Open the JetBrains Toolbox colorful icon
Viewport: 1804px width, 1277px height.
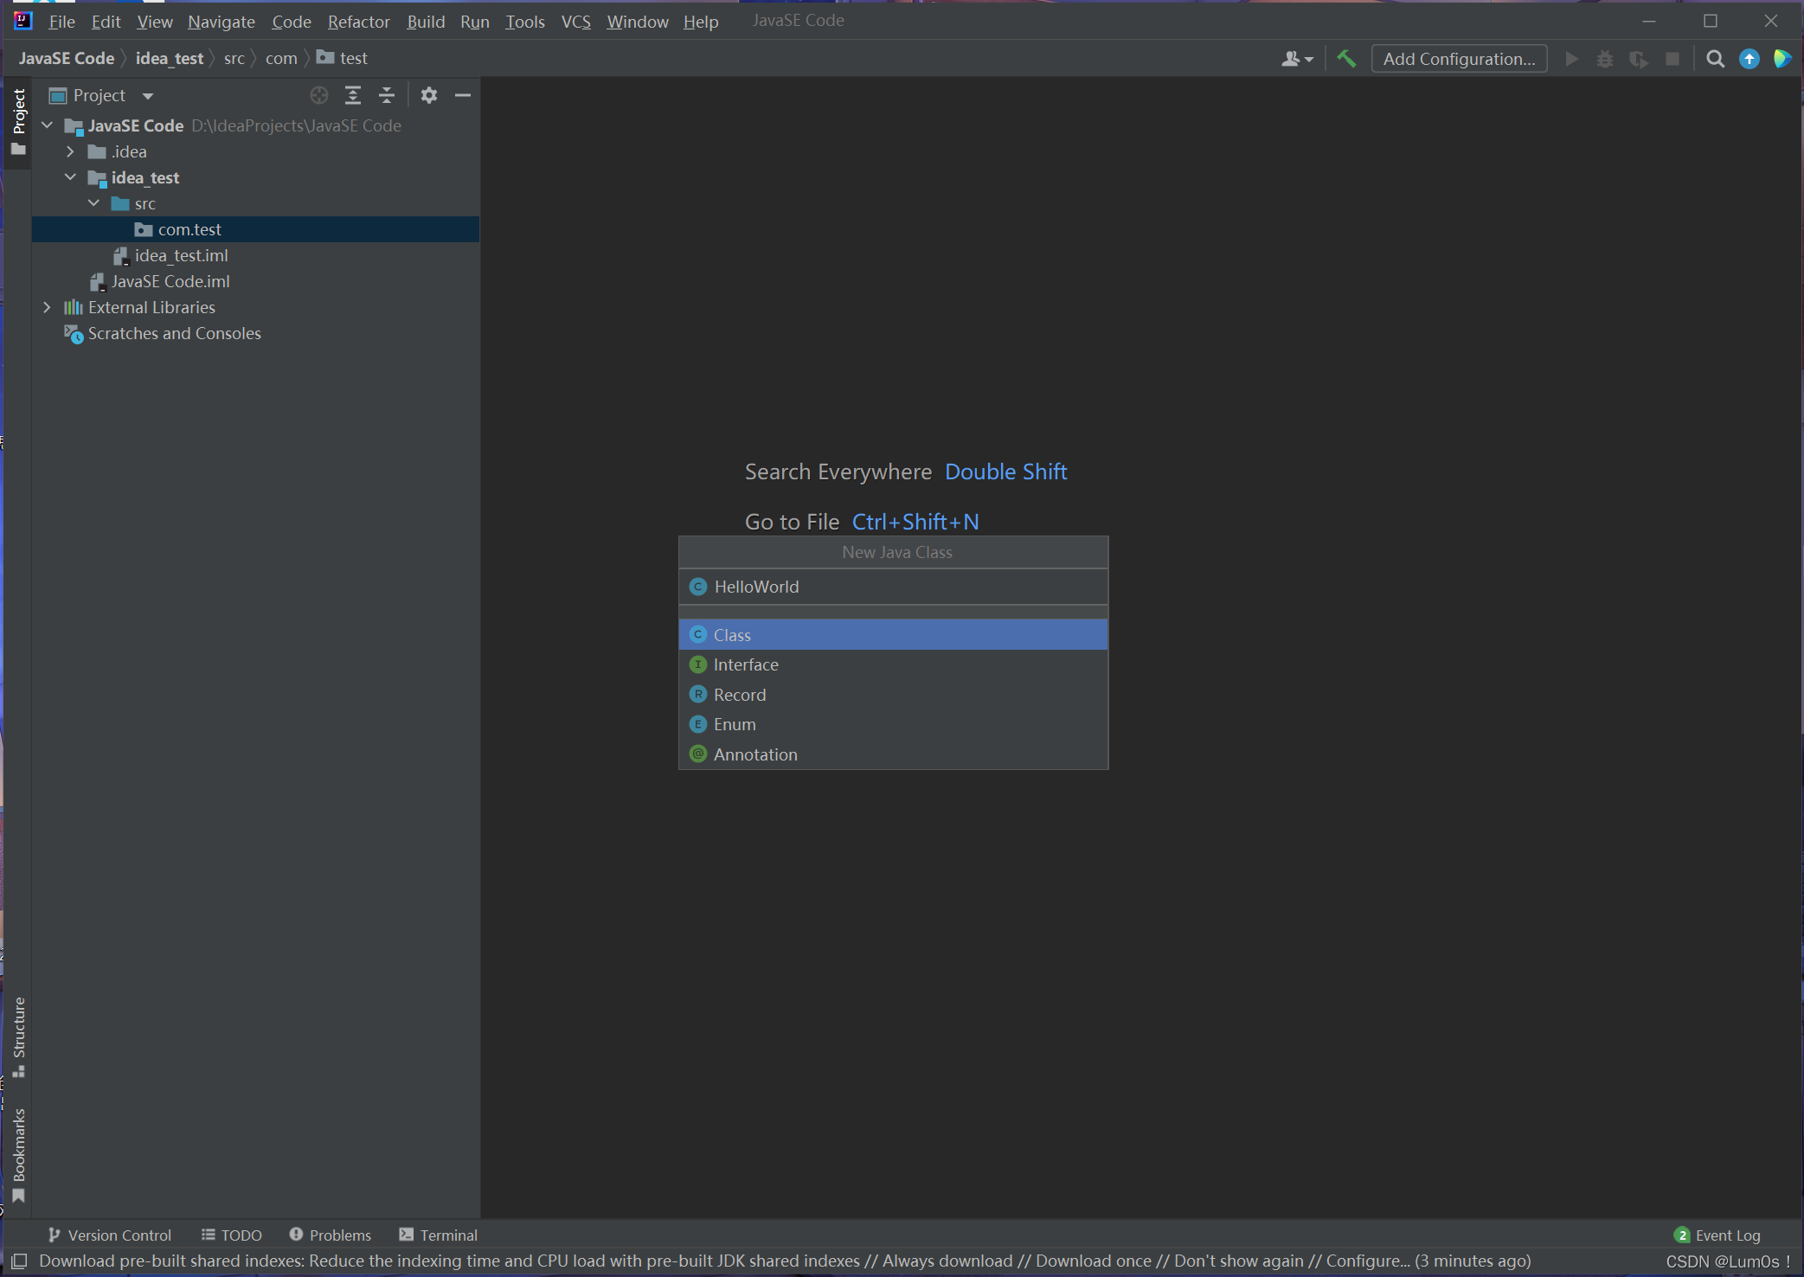1782,59
